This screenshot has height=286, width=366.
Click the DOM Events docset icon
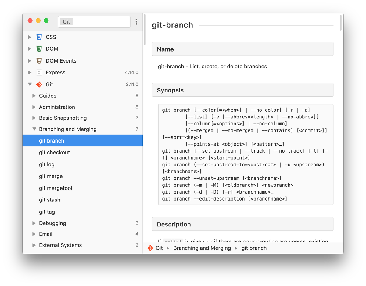39,60
